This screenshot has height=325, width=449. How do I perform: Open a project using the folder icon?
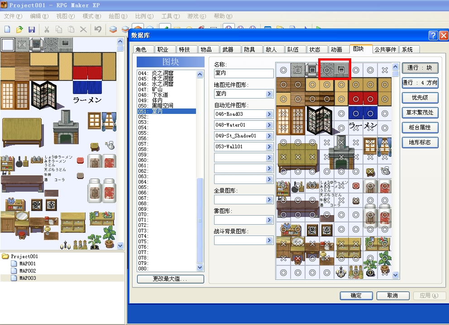pos(19,29)
